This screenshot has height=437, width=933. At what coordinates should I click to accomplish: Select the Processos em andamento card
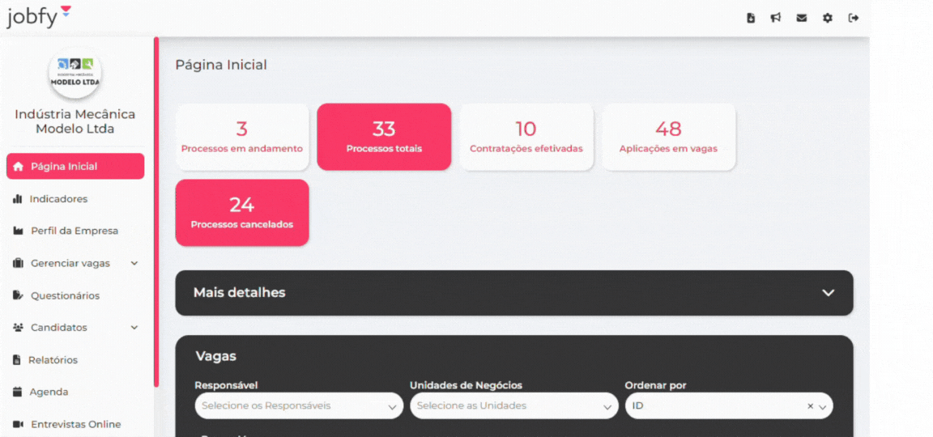click(x=242, y=137)
